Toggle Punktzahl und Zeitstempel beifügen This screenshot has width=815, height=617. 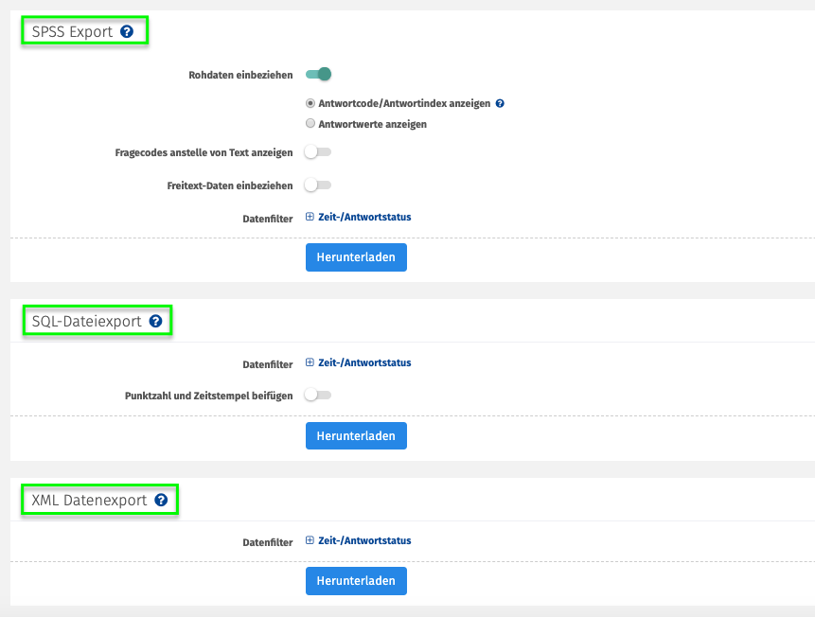coord(318,395)
